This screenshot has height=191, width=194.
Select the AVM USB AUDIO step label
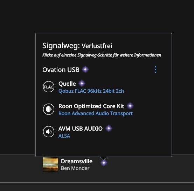(81, 129)
